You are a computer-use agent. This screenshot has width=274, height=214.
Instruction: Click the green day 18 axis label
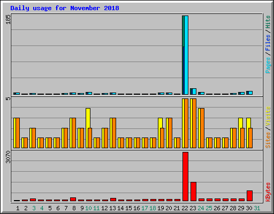click(x=153, y=208)
